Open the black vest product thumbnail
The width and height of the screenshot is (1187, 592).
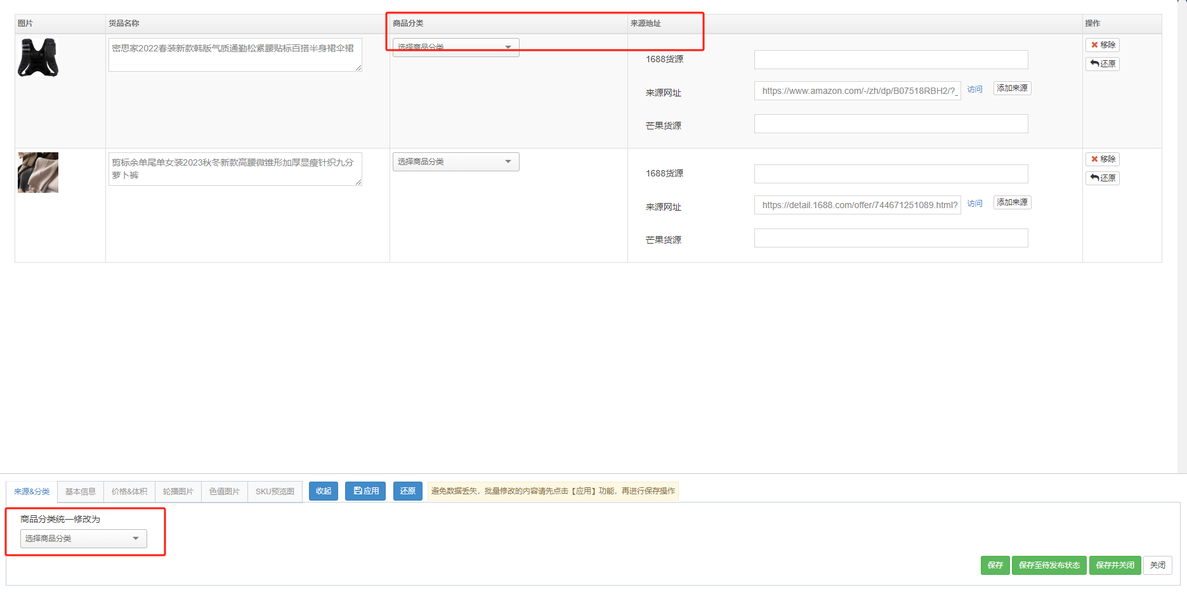pos(38,58)
